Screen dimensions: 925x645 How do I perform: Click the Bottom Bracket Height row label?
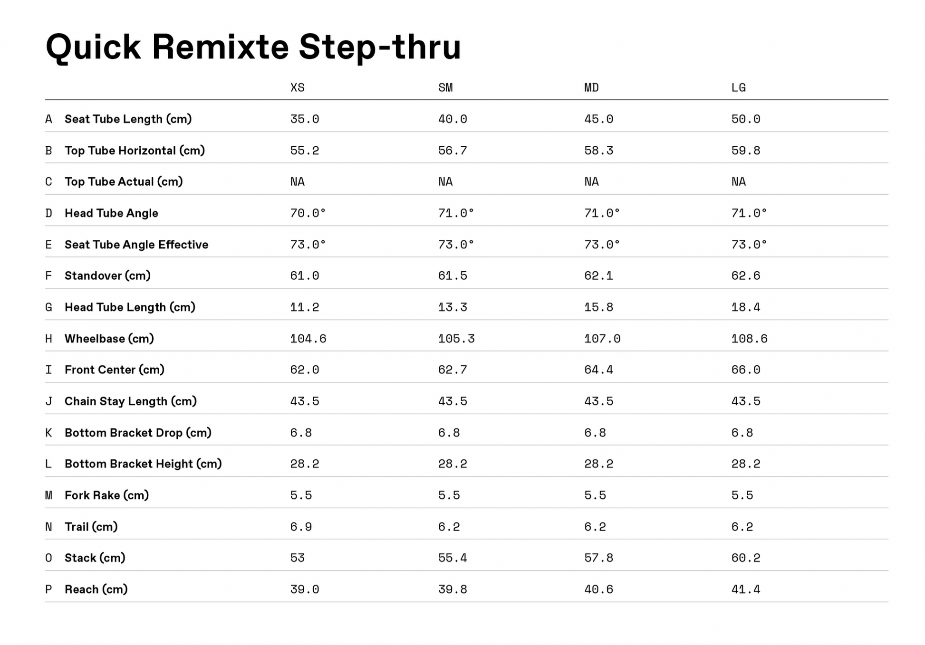point(143,464)
